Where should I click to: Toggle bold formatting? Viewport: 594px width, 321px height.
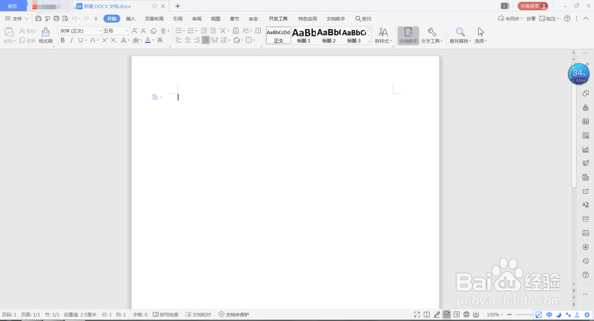pos(62,40)
